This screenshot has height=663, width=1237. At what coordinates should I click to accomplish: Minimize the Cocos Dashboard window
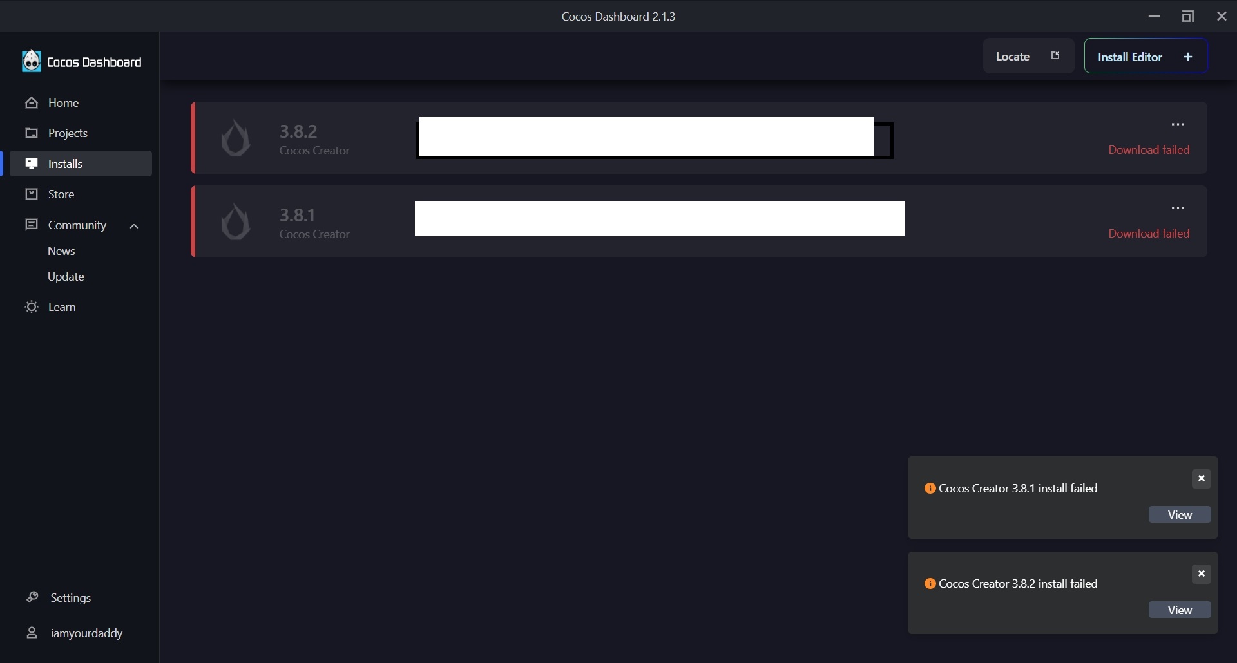[x=1154, y=16]
